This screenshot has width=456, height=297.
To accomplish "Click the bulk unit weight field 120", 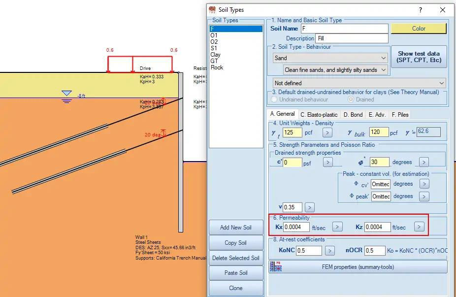I will click(x=379, y=132).
